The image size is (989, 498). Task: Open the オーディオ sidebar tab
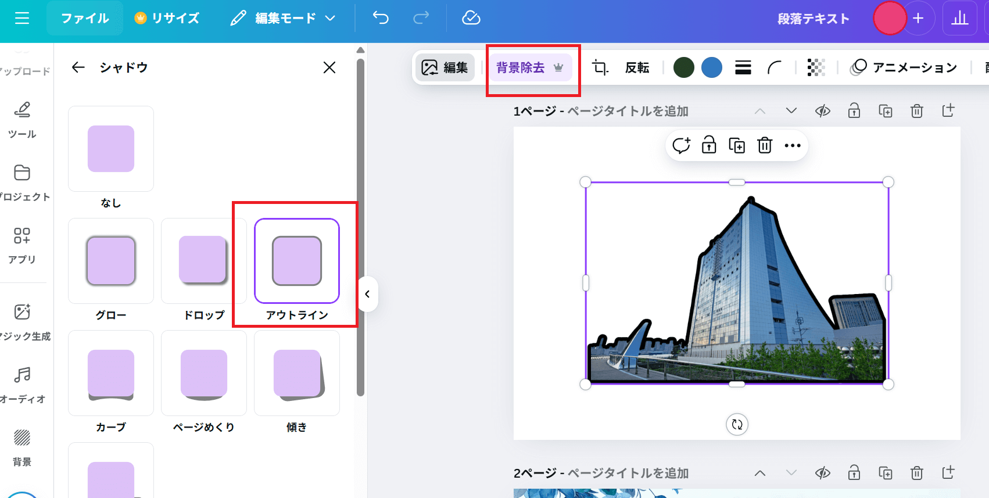point(22,385)
